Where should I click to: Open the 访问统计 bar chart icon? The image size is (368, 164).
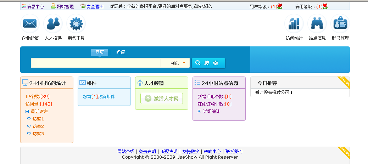(x=294, y=23)
